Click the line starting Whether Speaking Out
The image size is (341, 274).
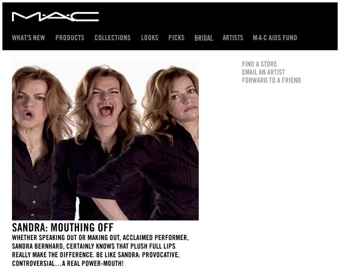[100, 238]
